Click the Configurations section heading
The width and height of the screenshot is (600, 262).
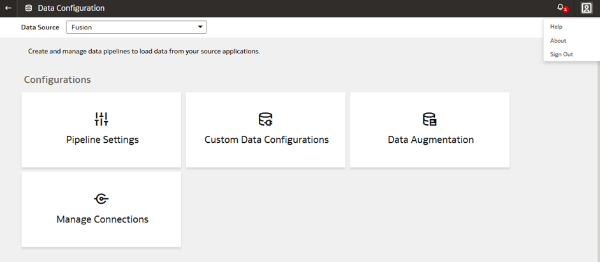[x=57, y=80]
